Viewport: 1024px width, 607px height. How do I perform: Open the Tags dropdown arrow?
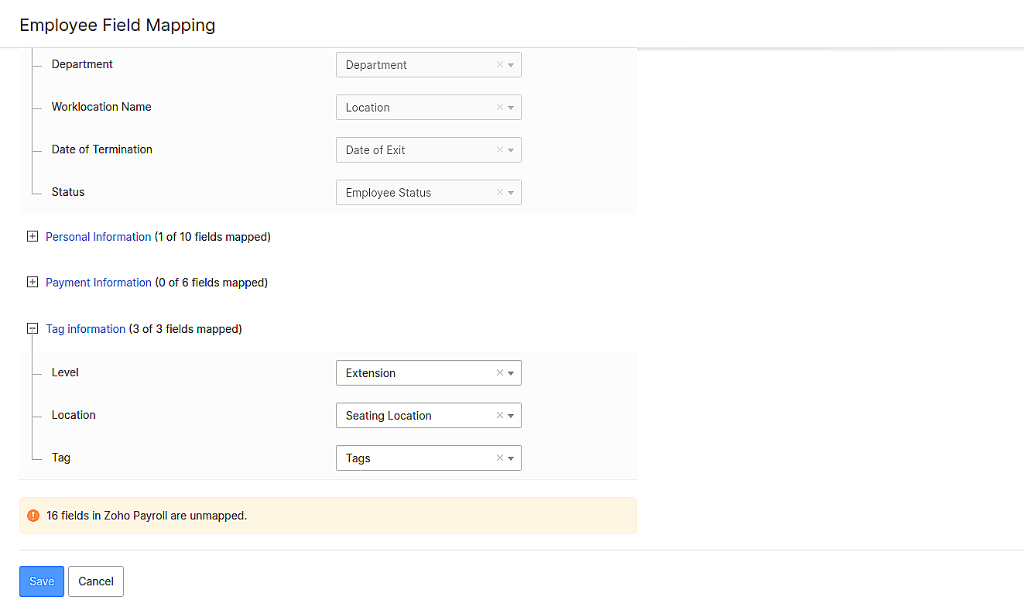511,458
